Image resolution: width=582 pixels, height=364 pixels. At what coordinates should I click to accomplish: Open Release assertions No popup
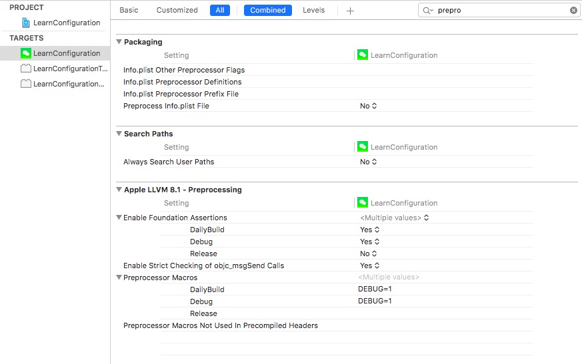[x=368, y=254]
